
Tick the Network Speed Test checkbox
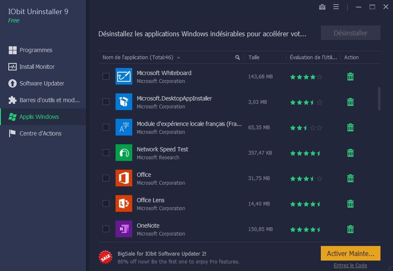pyautogui.click(x=106, y=153)
